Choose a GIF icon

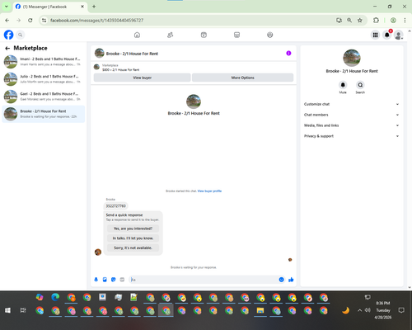coord(122,280)
